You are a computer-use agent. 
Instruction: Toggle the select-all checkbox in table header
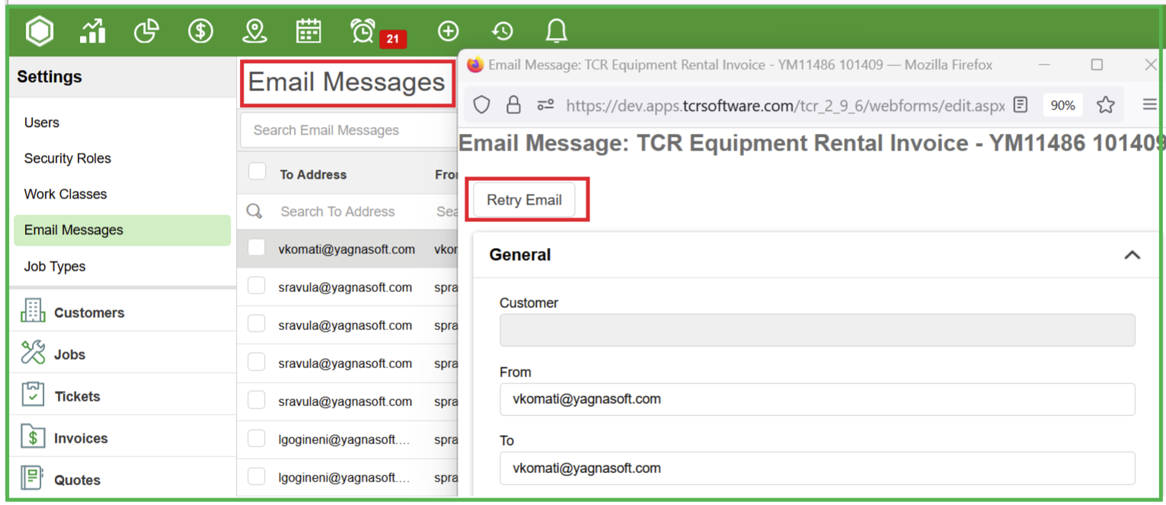257,172
